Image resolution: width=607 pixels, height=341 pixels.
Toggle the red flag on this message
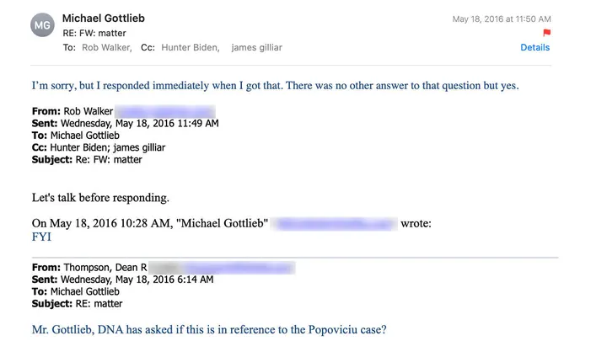pos(546,33)
